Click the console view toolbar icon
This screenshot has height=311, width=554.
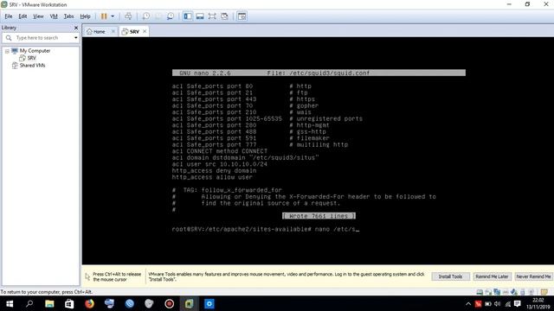click(x=242, y=16)
